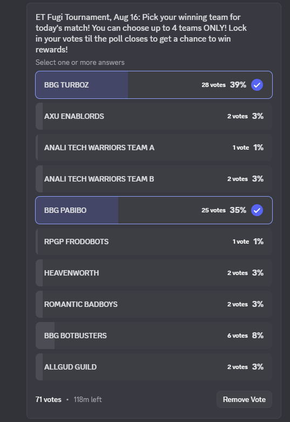Screen dimensions: 290x422
Task: Select ROMANTIC BADBOYS as an answer
Action: click(x=154, y=304)
